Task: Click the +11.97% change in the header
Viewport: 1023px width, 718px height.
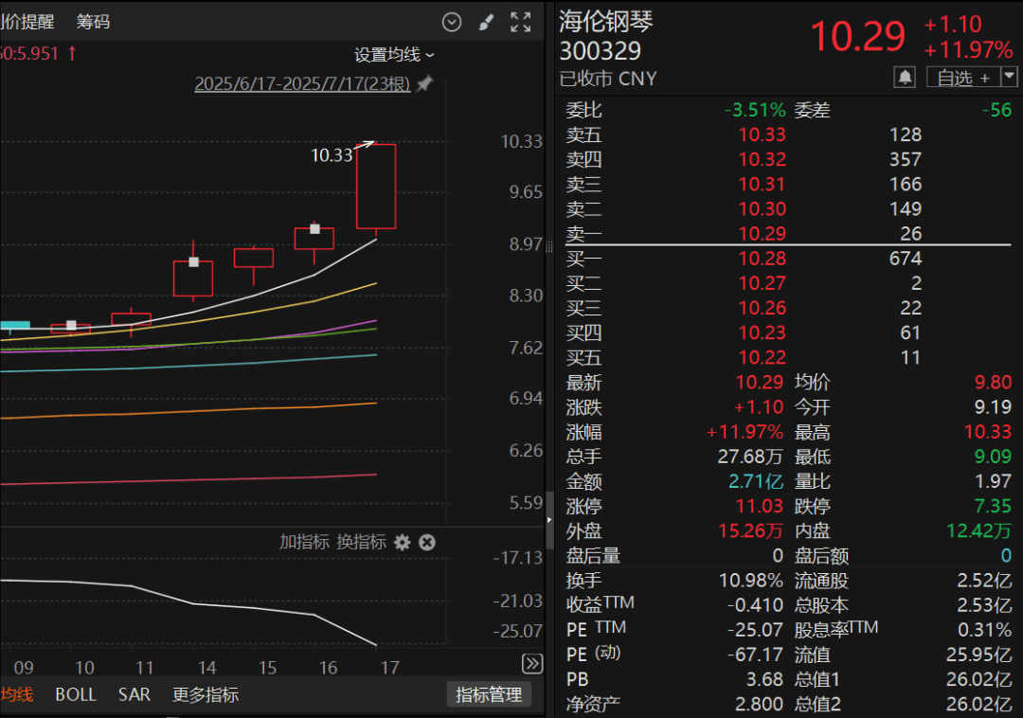Action: pos(968,49)
